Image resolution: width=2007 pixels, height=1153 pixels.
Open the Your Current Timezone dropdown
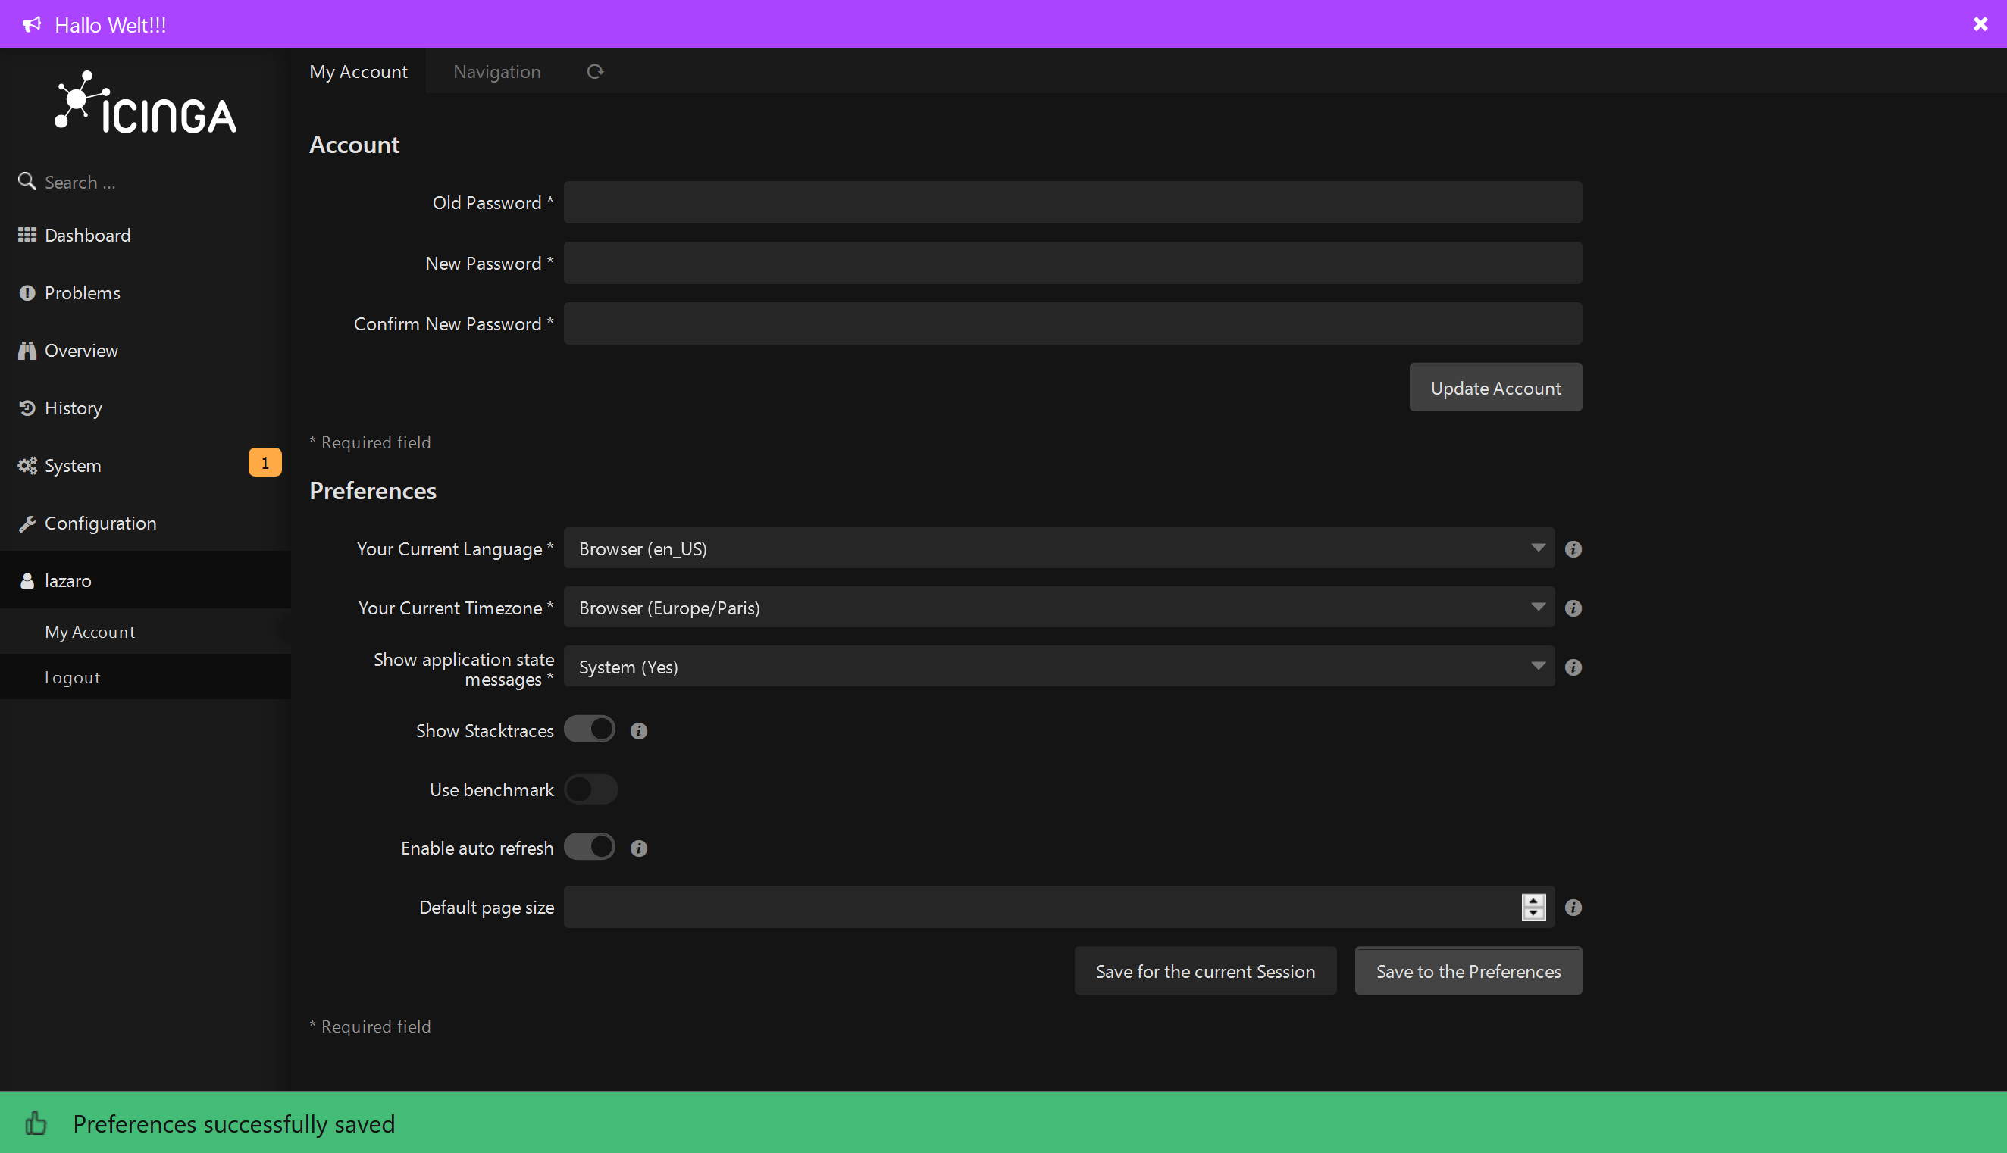click(x=1058, y=608)
